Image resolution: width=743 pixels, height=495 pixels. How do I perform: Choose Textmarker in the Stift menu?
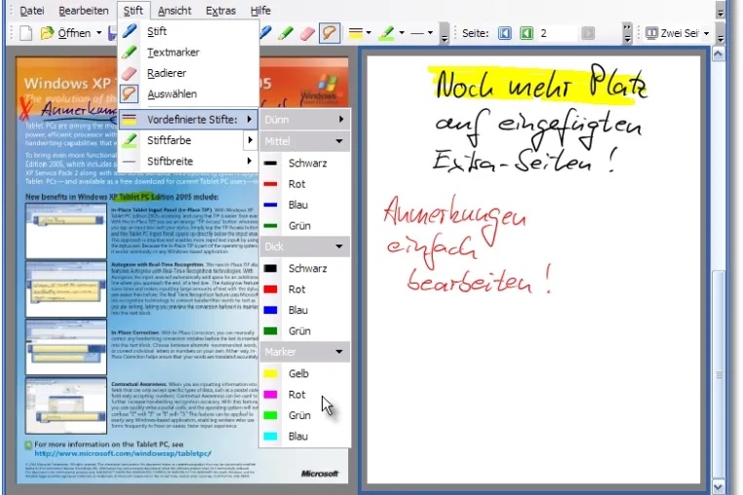click(x=188, y=52)
